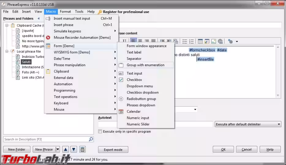Click the bulleted list toolbar icon
The height and width of the screenshot is (165, 286).
185,41
